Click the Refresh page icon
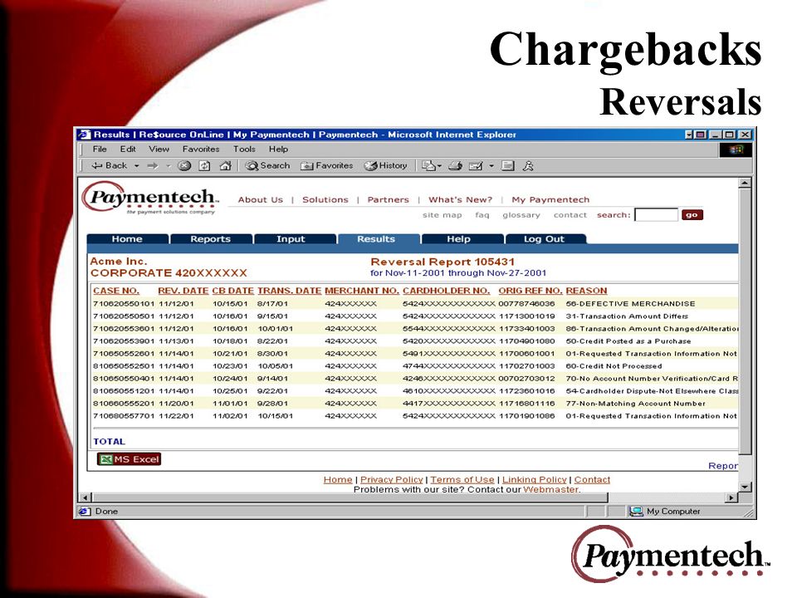797x598 pixels. pos(204,166)
